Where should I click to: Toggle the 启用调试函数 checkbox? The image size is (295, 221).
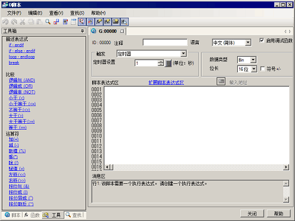[261, 40]
